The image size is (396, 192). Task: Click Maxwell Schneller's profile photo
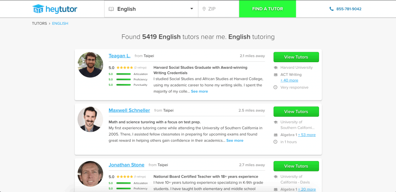click(90, 119)
